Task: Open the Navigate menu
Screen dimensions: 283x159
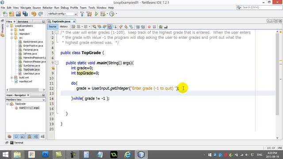Action: pos(26,8)
